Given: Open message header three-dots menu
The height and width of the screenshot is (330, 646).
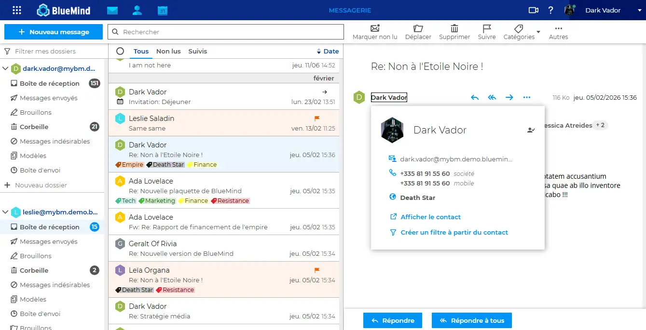Looking at the screenshot, I should [x=526, y=98].
